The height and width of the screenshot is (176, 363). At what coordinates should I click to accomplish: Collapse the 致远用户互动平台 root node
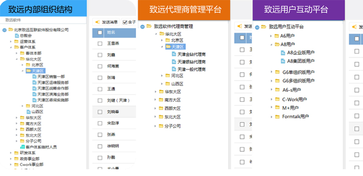tap(257, 28)
